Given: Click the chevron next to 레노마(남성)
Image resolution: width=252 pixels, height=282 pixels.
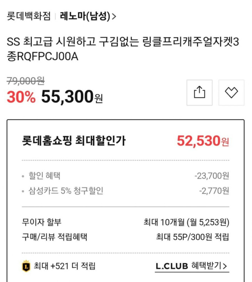Looking at the screenshot, I should pos(114,17).
